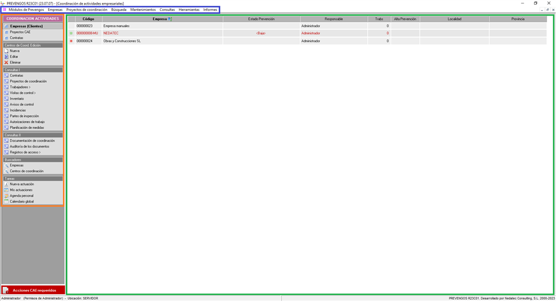Open the Mantenimientos menu
Image resolution: width=556 pixels, height=301 pixels.
(142, 10)
